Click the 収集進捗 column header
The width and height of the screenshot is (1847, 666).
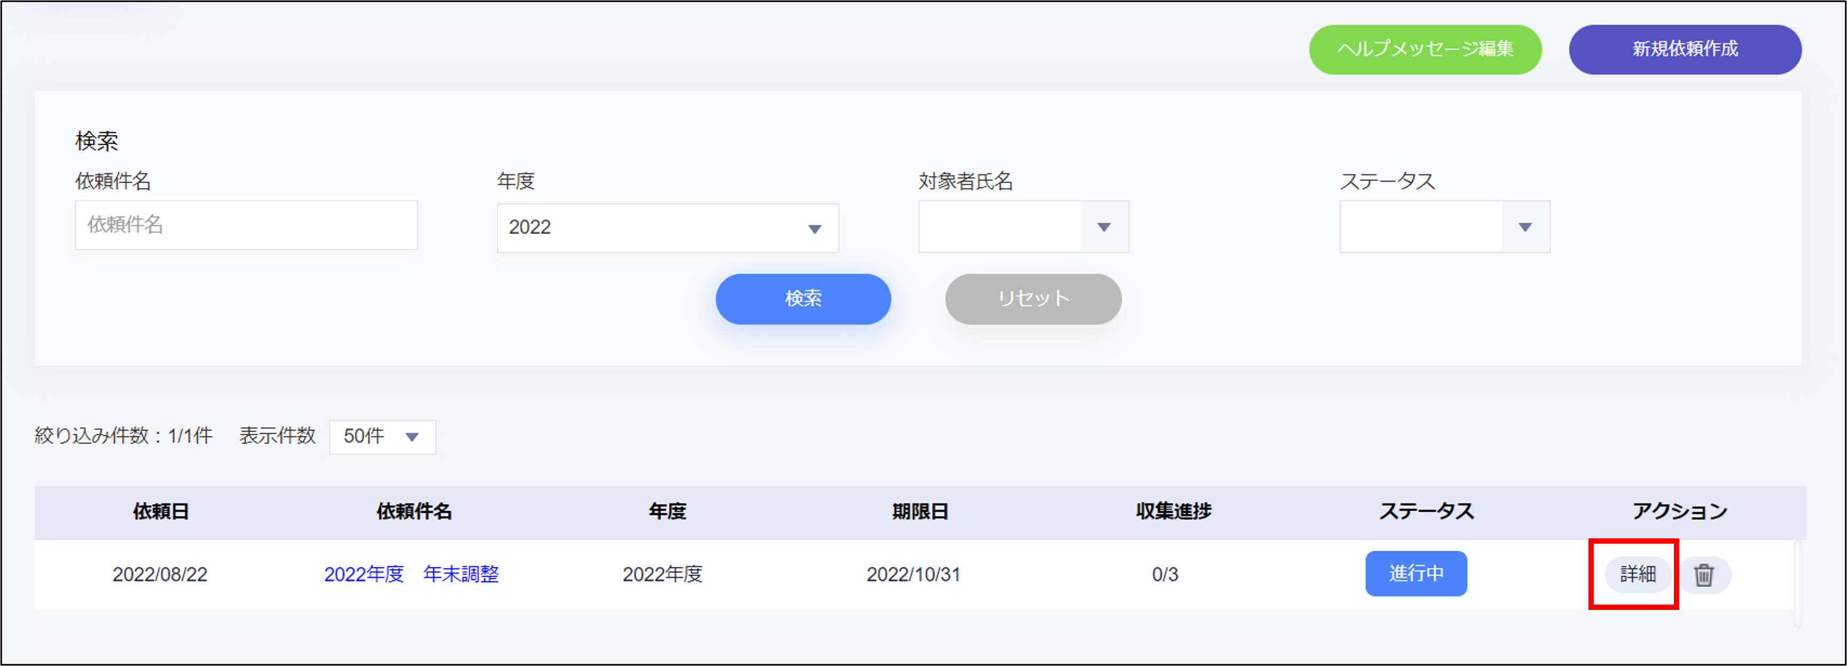1173,512
